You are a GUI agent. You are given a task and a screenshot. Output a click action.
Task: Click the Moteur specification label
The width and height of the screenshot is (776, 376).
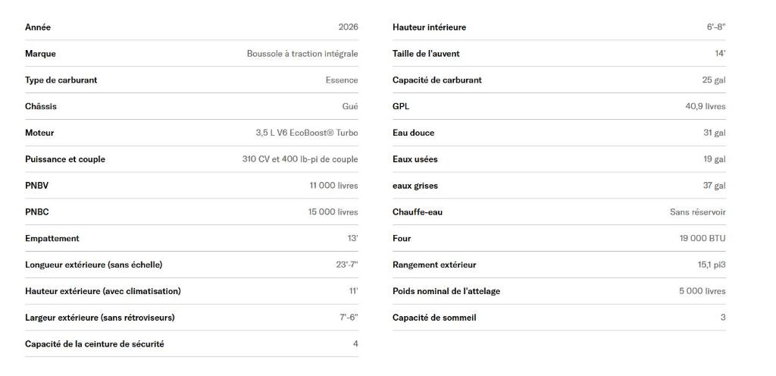coord(39,133)
